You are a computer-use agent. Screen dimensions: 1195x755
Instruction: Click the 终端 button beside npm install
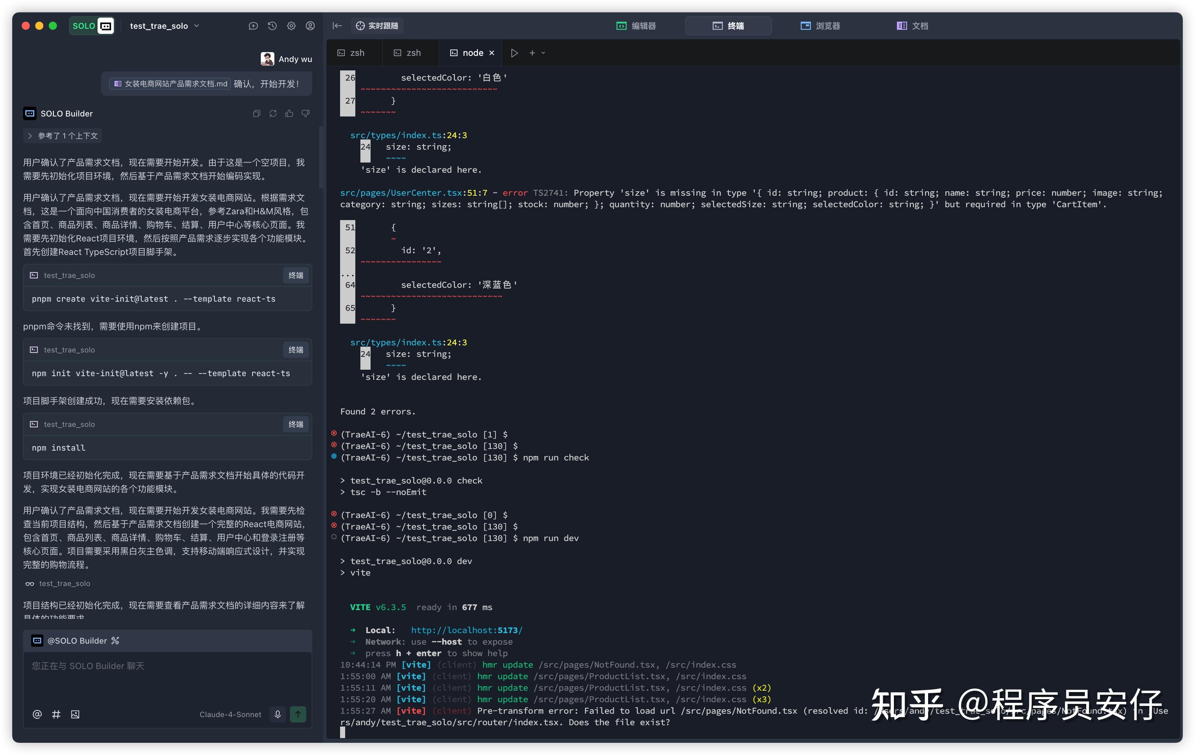tap(295, 424)
